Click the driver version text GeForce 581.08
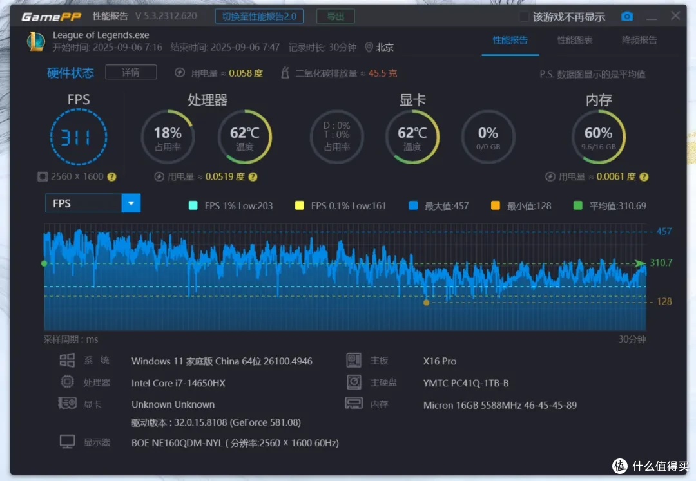The width and height of the screenshot is (696, 481). point(216,422)
